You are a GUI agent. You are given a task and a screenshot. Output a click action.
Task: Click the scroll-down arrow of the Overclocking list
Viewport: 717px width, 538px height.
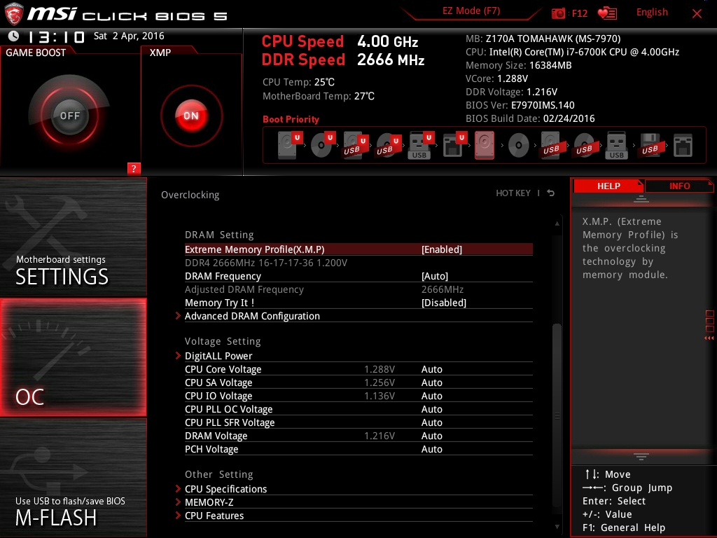point(557,527)
